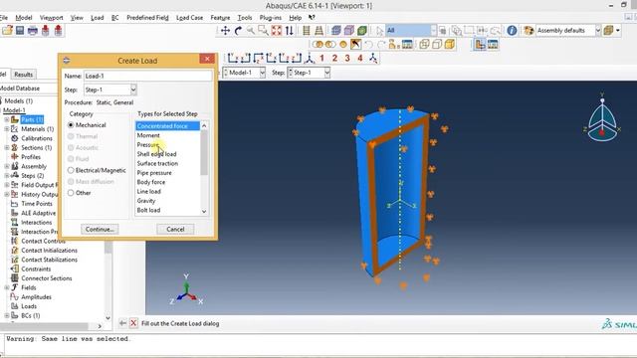Select the Electrical/Magnetic category
The width and height of the screenshot is (637, 358).
click(x=71, y=170)
